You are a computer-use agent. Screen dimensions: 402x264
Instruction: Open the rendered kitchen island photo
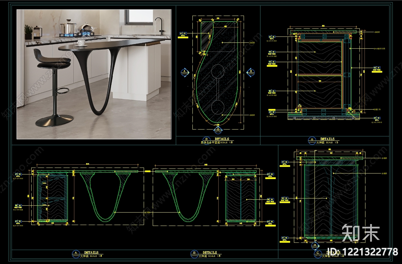(94, 74)
